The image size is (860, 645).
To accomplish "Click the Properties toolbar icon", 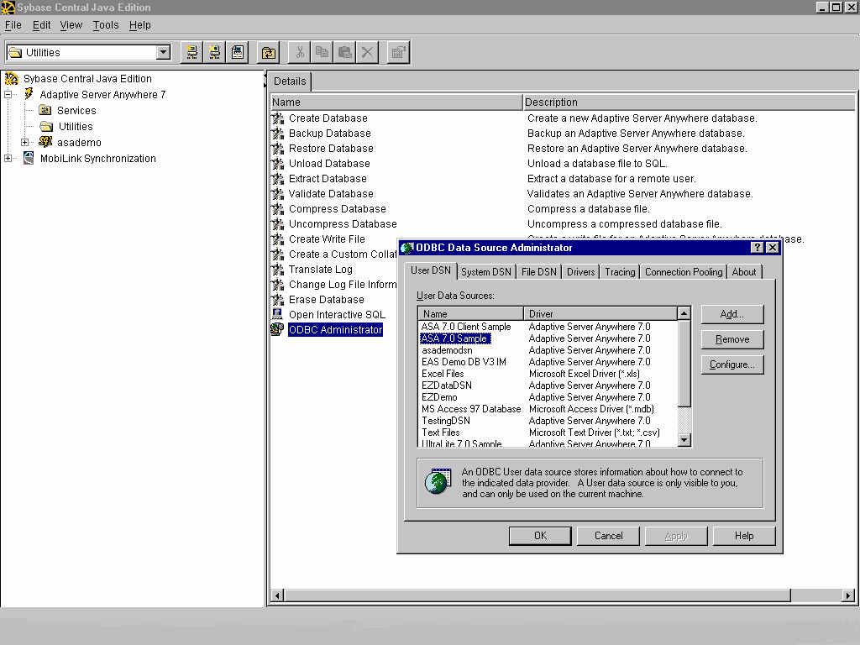I will (398, 53).
